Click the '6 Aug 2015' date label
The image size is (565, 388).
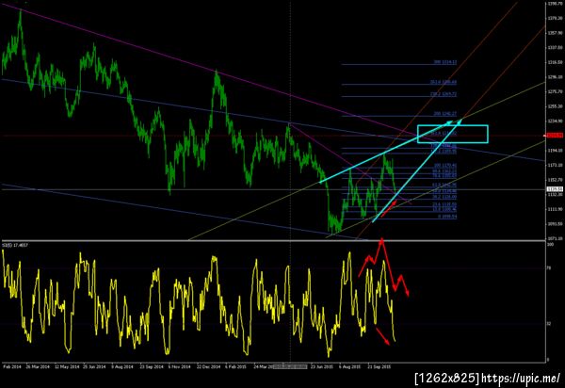(x=350, y=366)
